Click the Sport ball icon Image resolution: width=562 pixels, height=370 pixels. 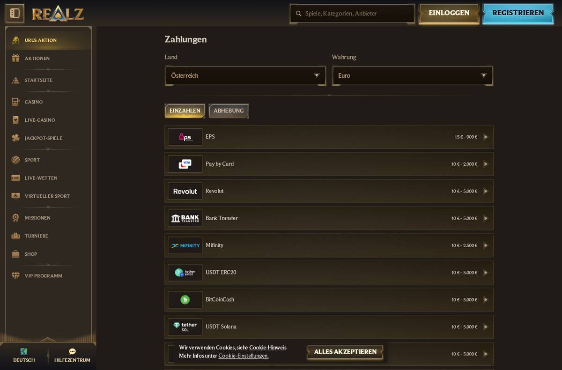(15, 160)
